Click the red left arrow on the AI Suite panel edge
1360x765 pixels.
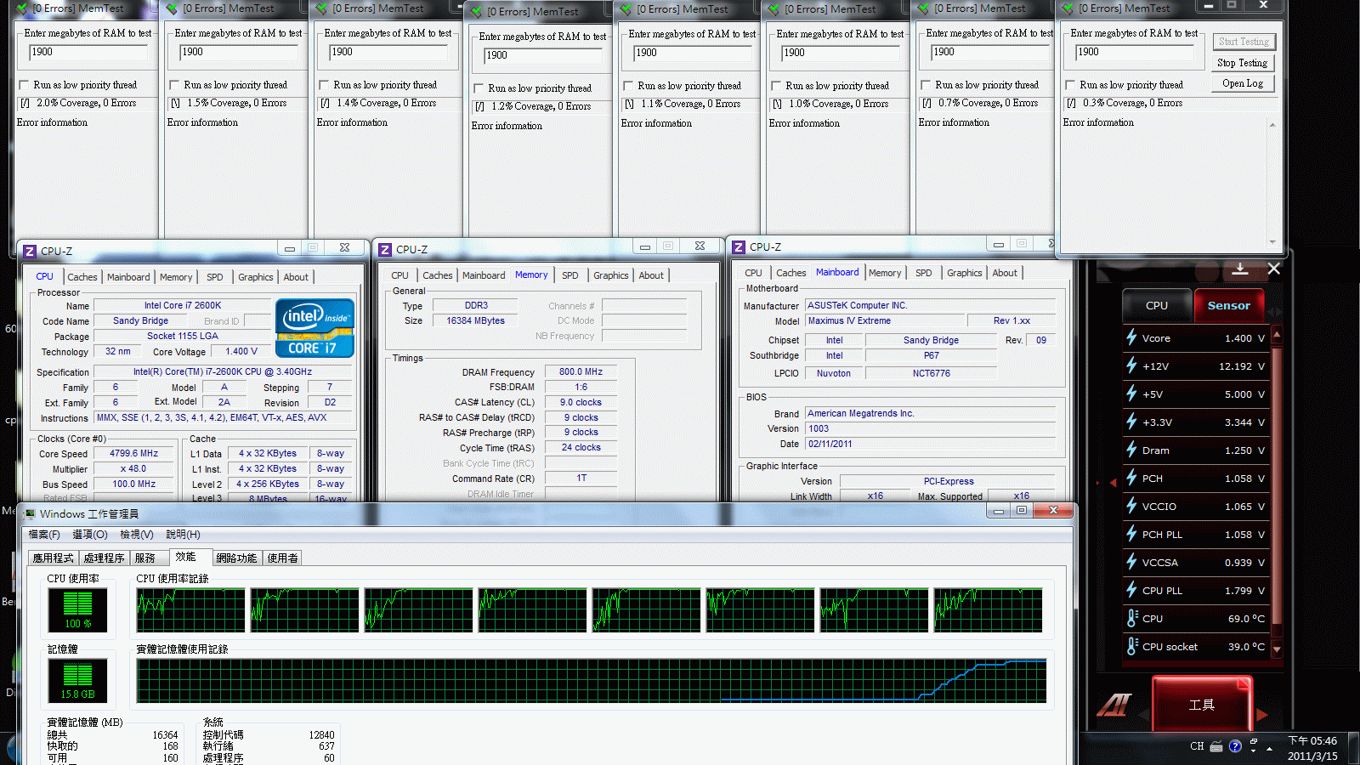pyautogui.click(x=1113, y=483)
